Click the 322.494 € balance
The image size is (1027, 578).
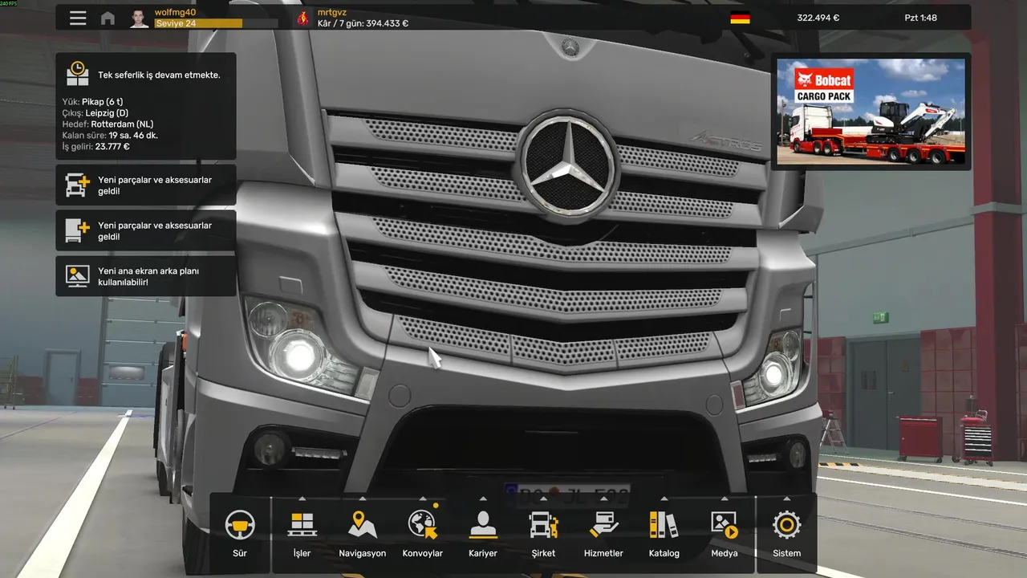(x=818, y=18)
